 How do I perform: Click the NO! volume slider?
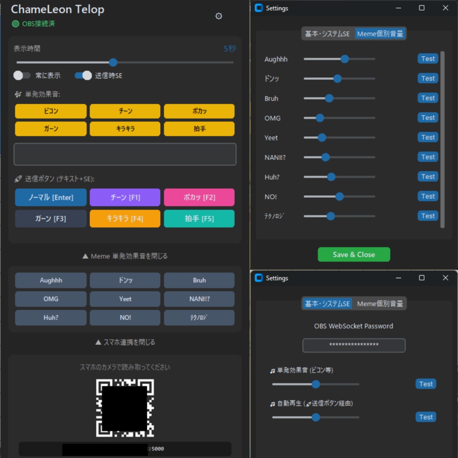(339, 197)
